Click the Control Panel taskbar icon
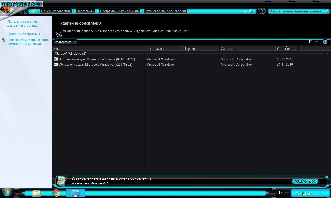 pyautogui.click(x=76, y=193)
